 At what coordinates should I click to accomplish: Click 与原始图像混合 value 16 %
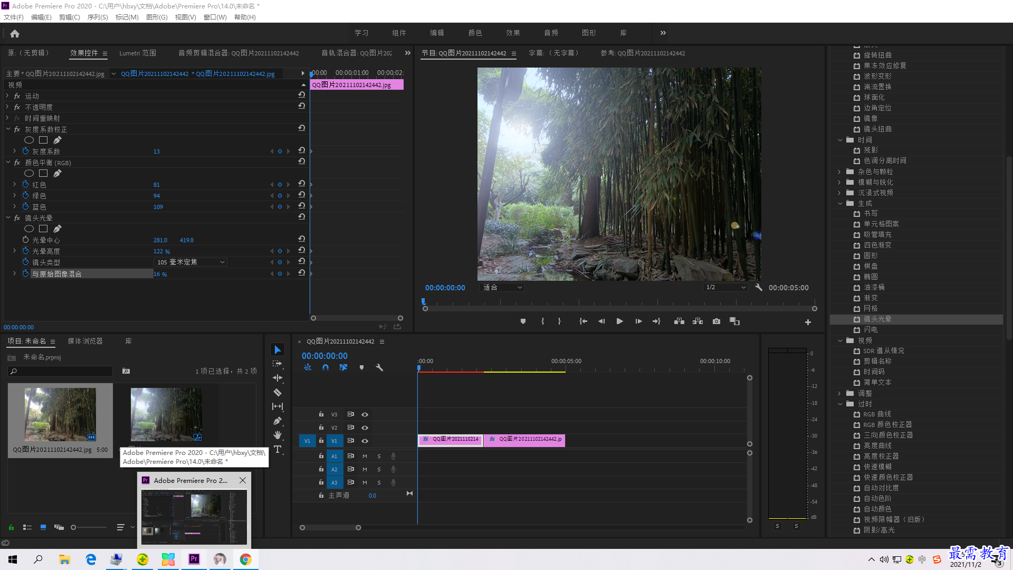160,274
